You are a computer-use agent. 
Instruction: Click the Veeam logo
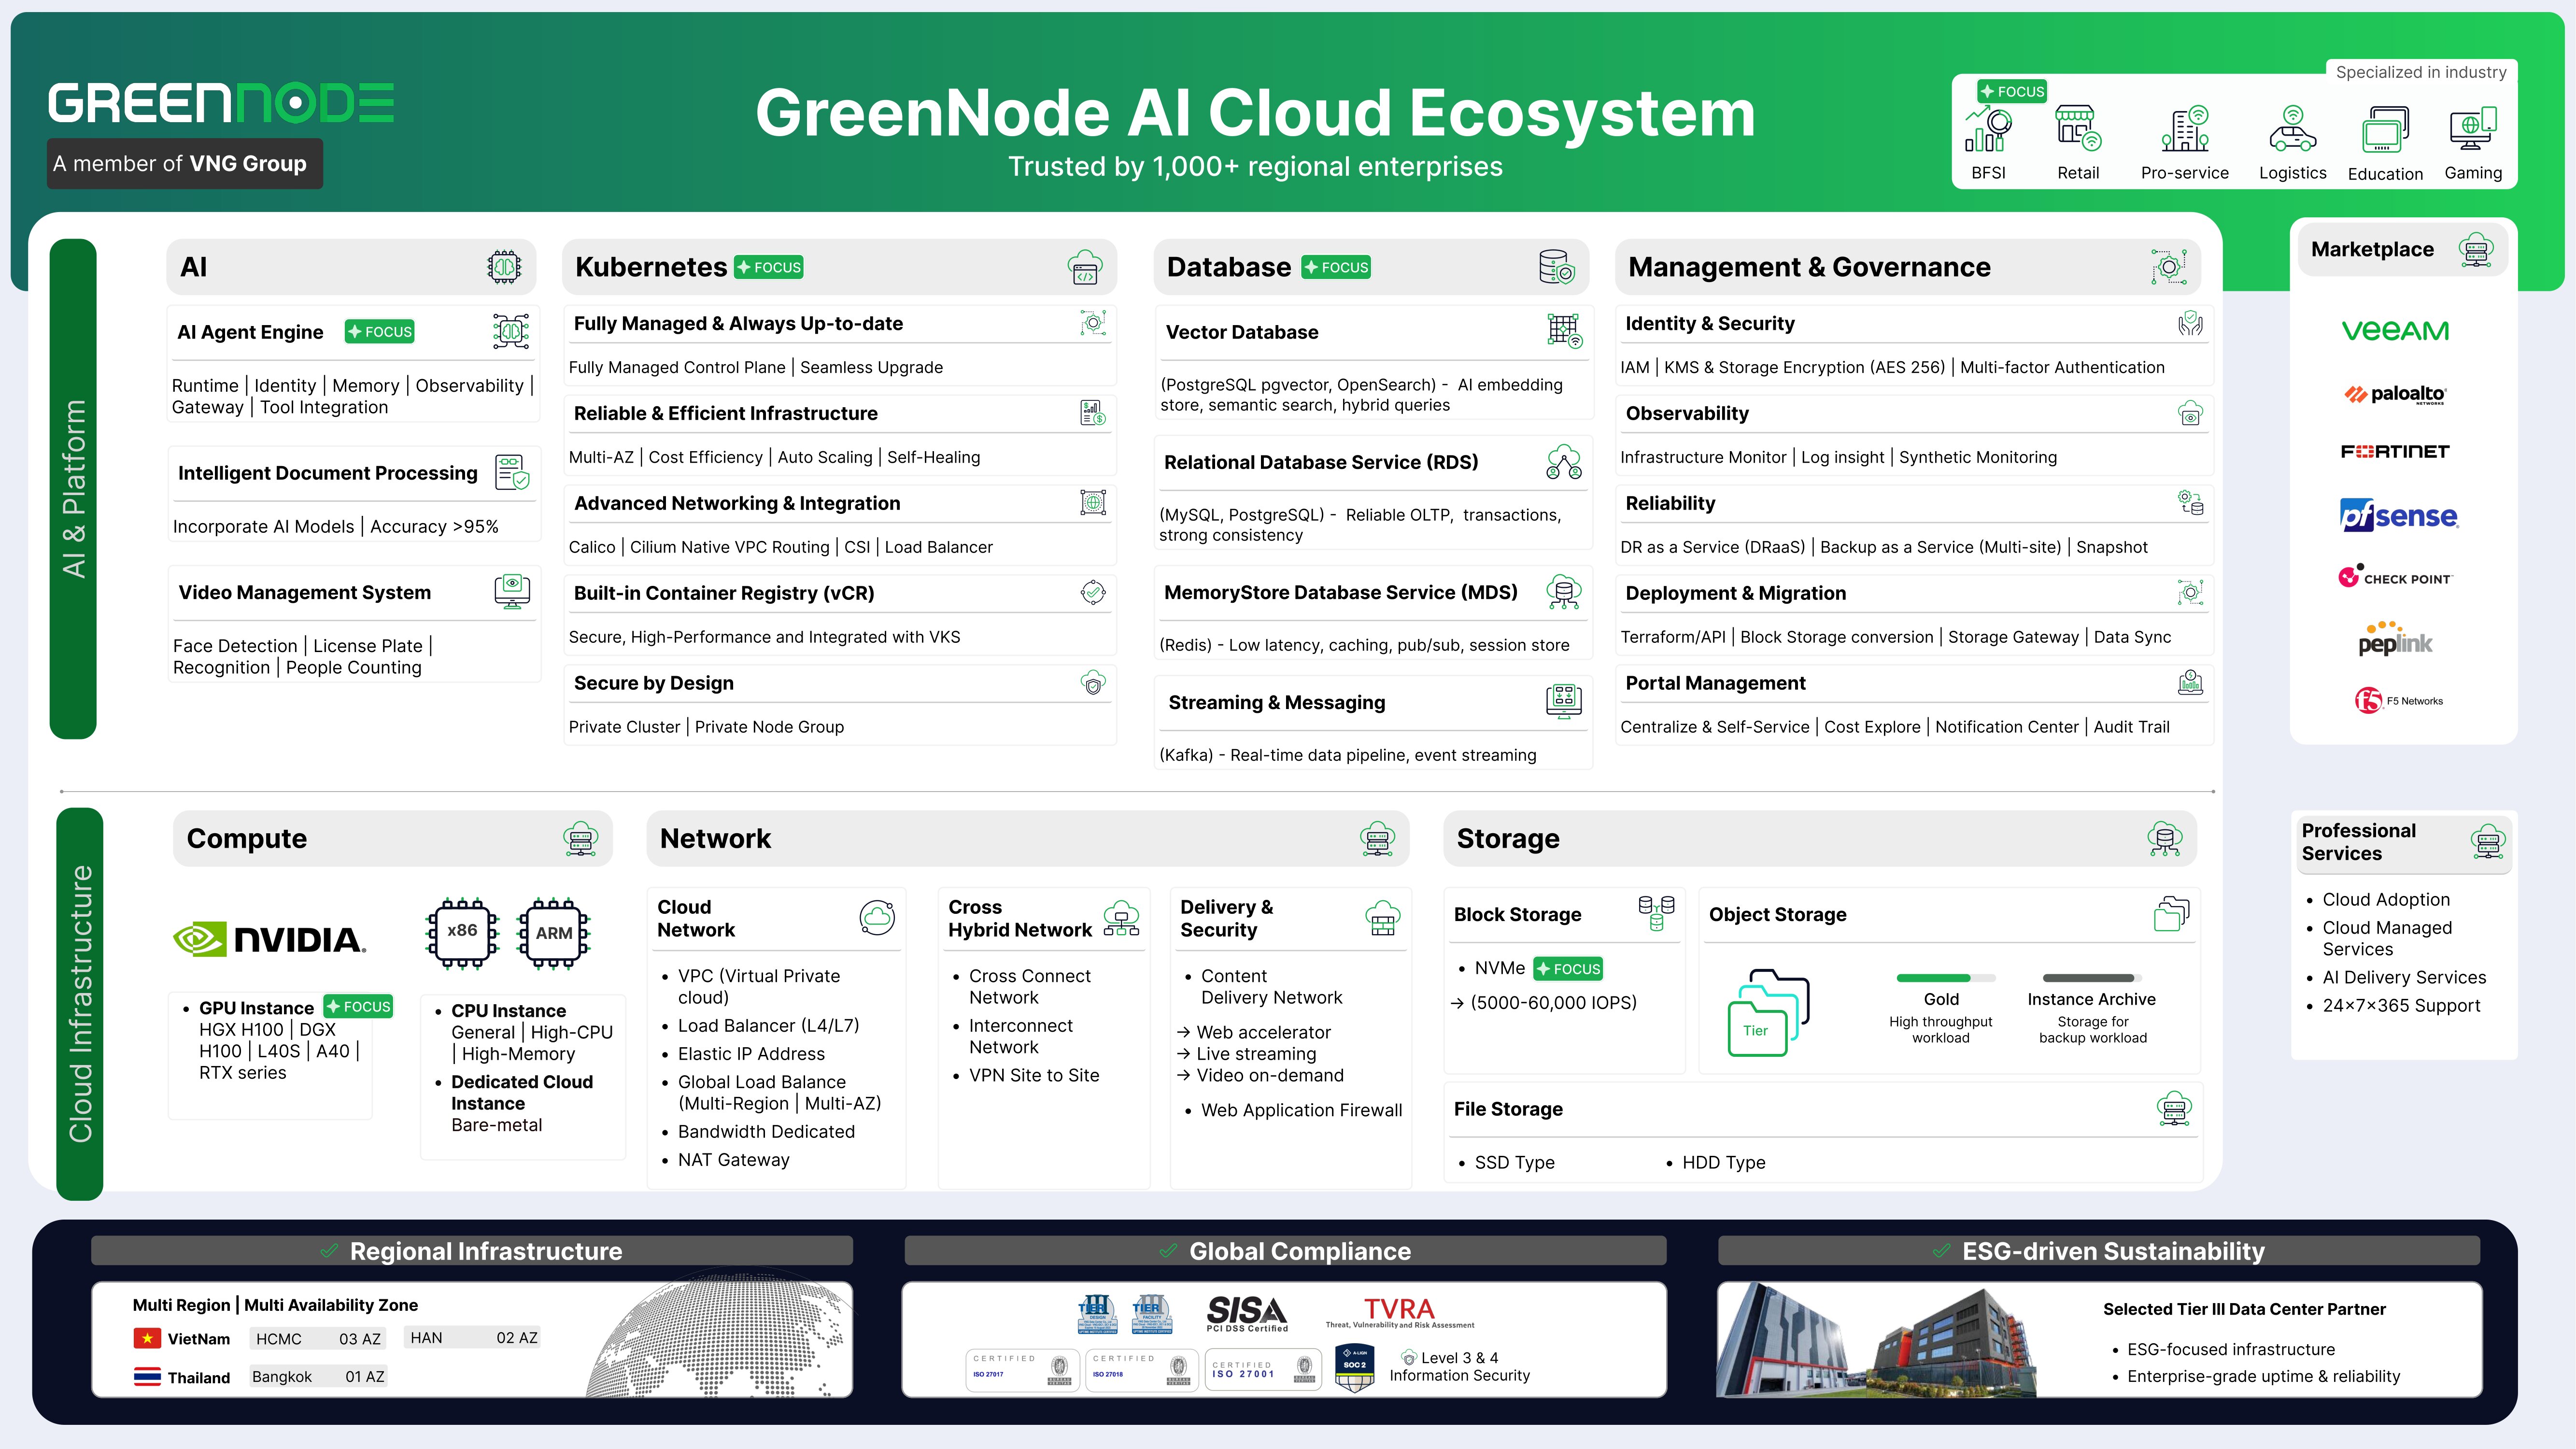[x=2395, y=331]
